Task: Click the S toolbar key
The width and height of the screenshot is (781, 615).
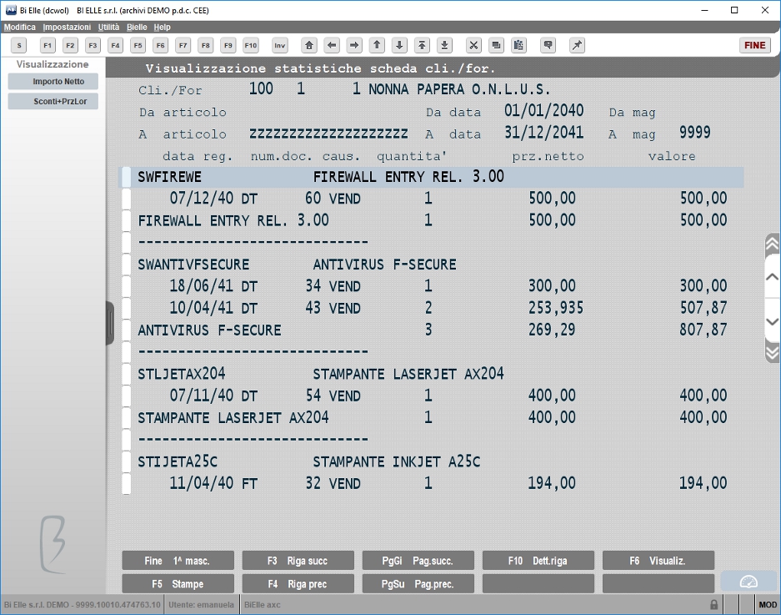Action: click(x=19, y=45)
